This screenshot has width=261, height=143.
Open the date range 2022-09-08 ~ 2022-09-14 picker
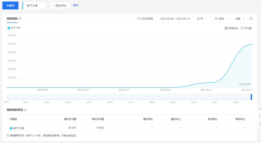tap(175, 19)
